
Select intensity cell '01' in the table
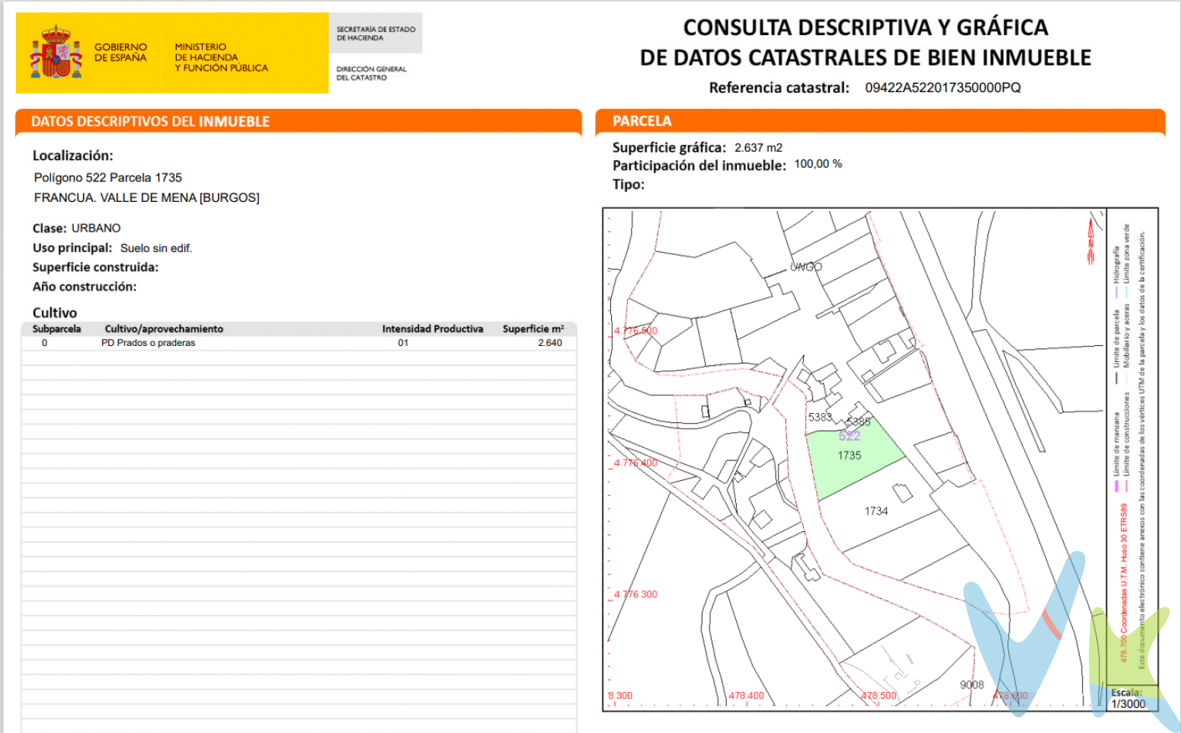point(403,343)
